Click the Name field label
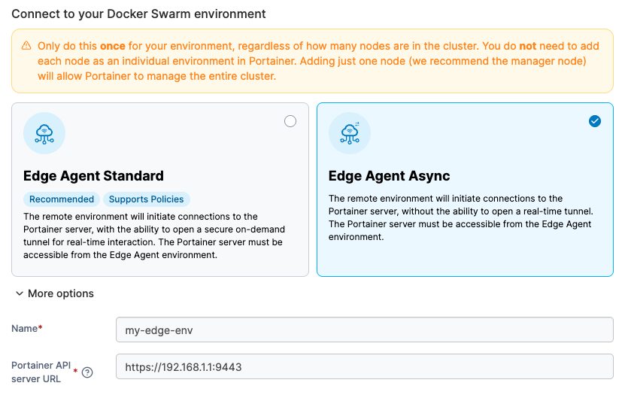 click(26, 329)
